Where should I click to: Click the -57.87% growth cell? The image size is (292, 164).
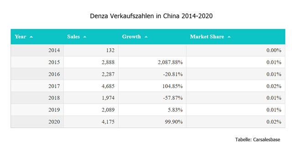click(152, 98)
